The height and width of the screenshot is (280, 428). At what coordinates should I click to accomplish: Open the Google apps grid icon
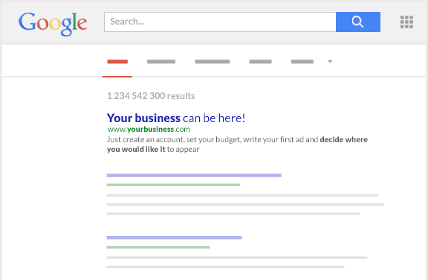point(406,22)
